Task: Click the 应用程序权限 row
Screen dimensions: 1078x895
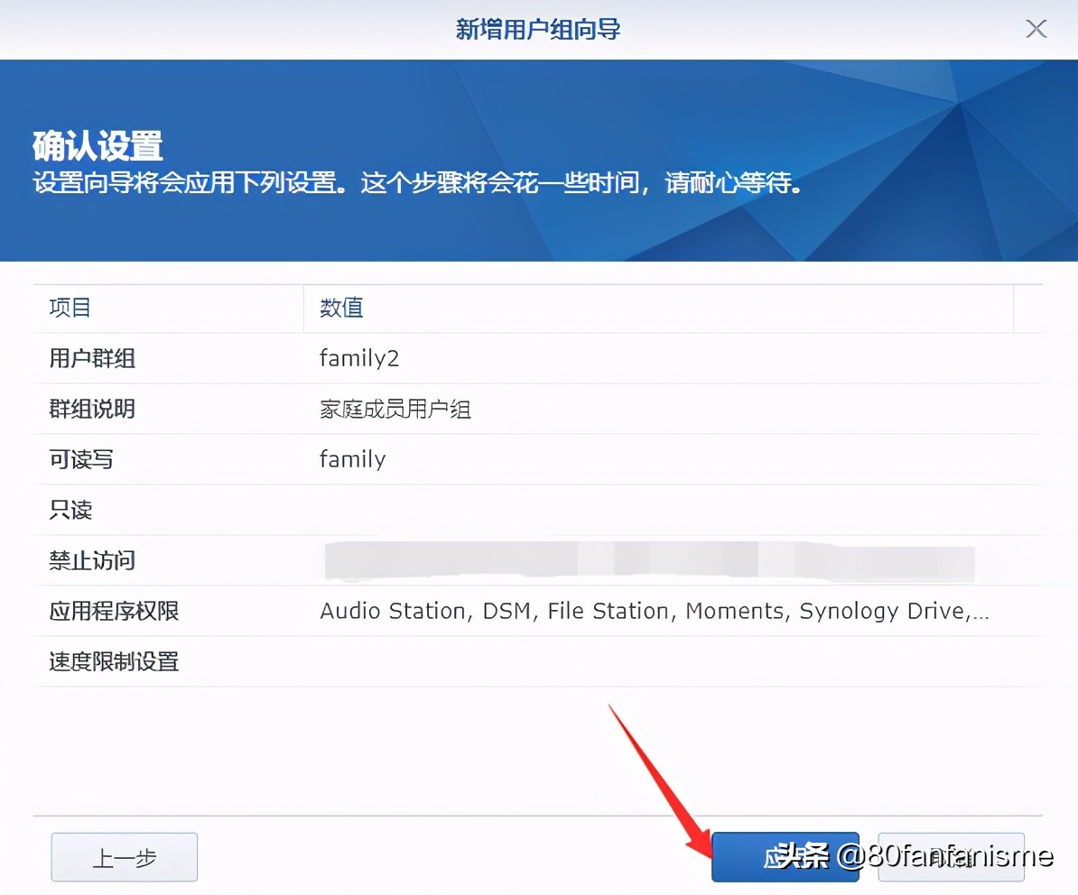Action: [x=113, y=611]
